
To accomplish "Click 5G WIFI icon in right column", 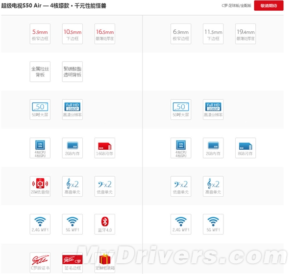I will coord(213,224).
